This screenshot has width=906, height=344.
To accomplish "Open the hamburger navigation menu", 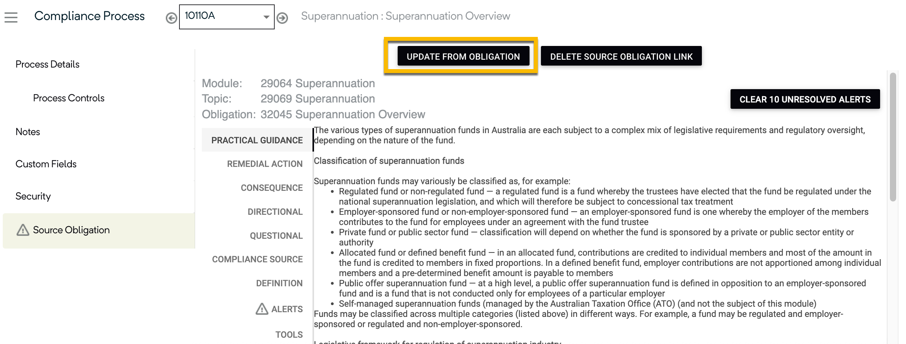I will tap(11, 17).
